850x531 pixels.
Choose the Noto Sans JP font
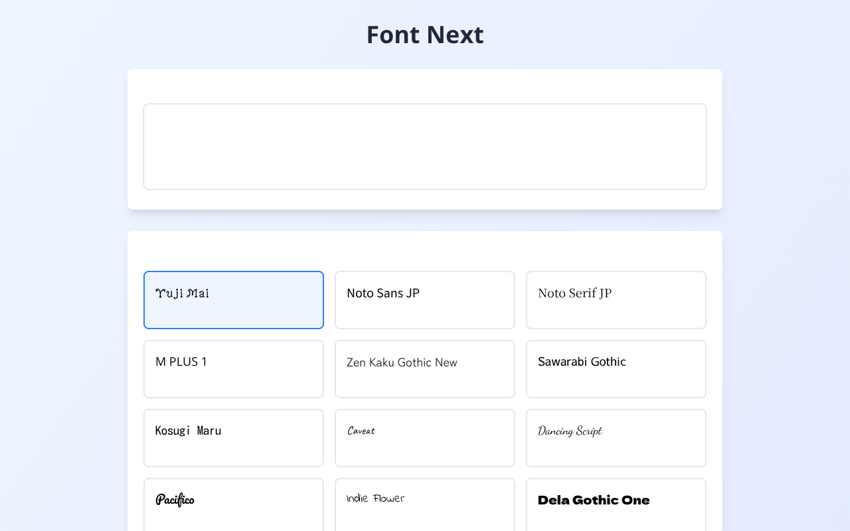[x=425, y=300]
